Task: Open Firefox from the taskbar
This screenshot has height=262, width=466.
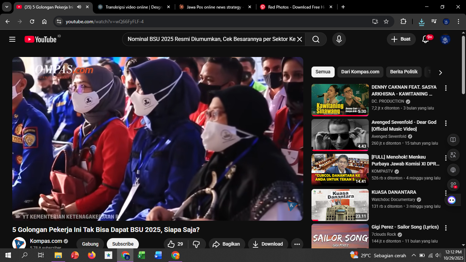Action: click(91, 255)
